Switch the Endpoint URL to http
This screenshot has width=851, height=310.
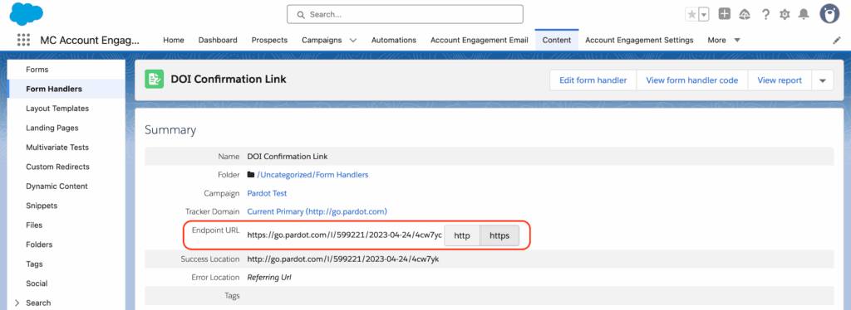coord(462,235)
